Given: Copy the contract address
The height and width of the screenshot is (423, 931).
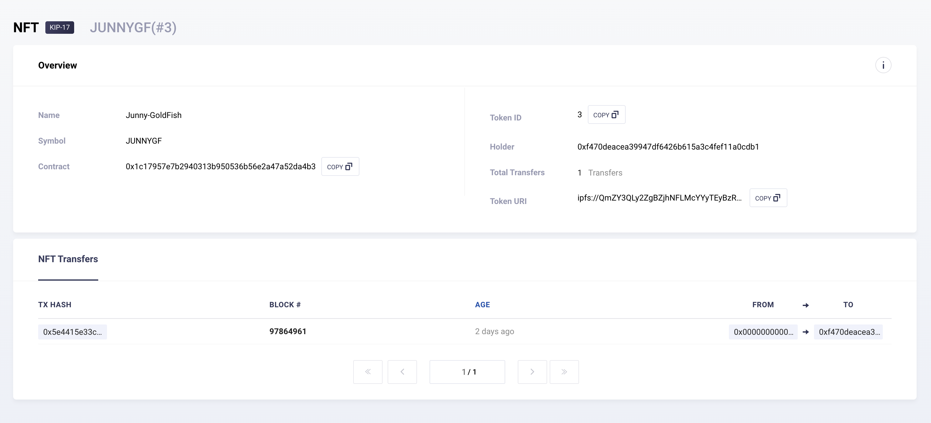Looking at the screenshot, I should coord(340,167).
